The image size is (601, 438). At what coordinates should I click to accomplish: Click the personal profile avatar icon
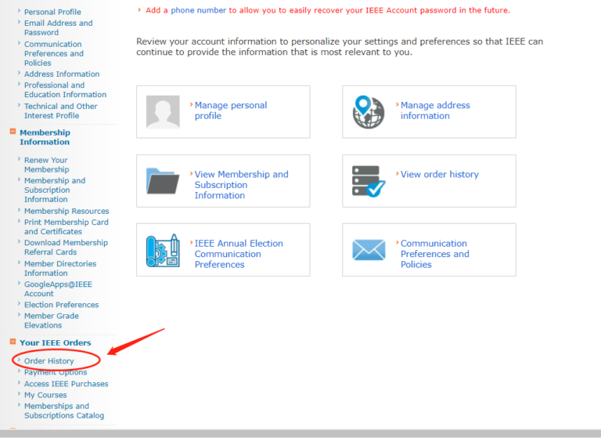[x=163, y=112]
